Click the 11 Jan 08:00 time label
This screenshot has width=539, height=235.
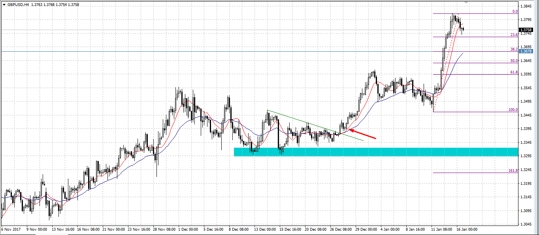click(x=442, y=229)
